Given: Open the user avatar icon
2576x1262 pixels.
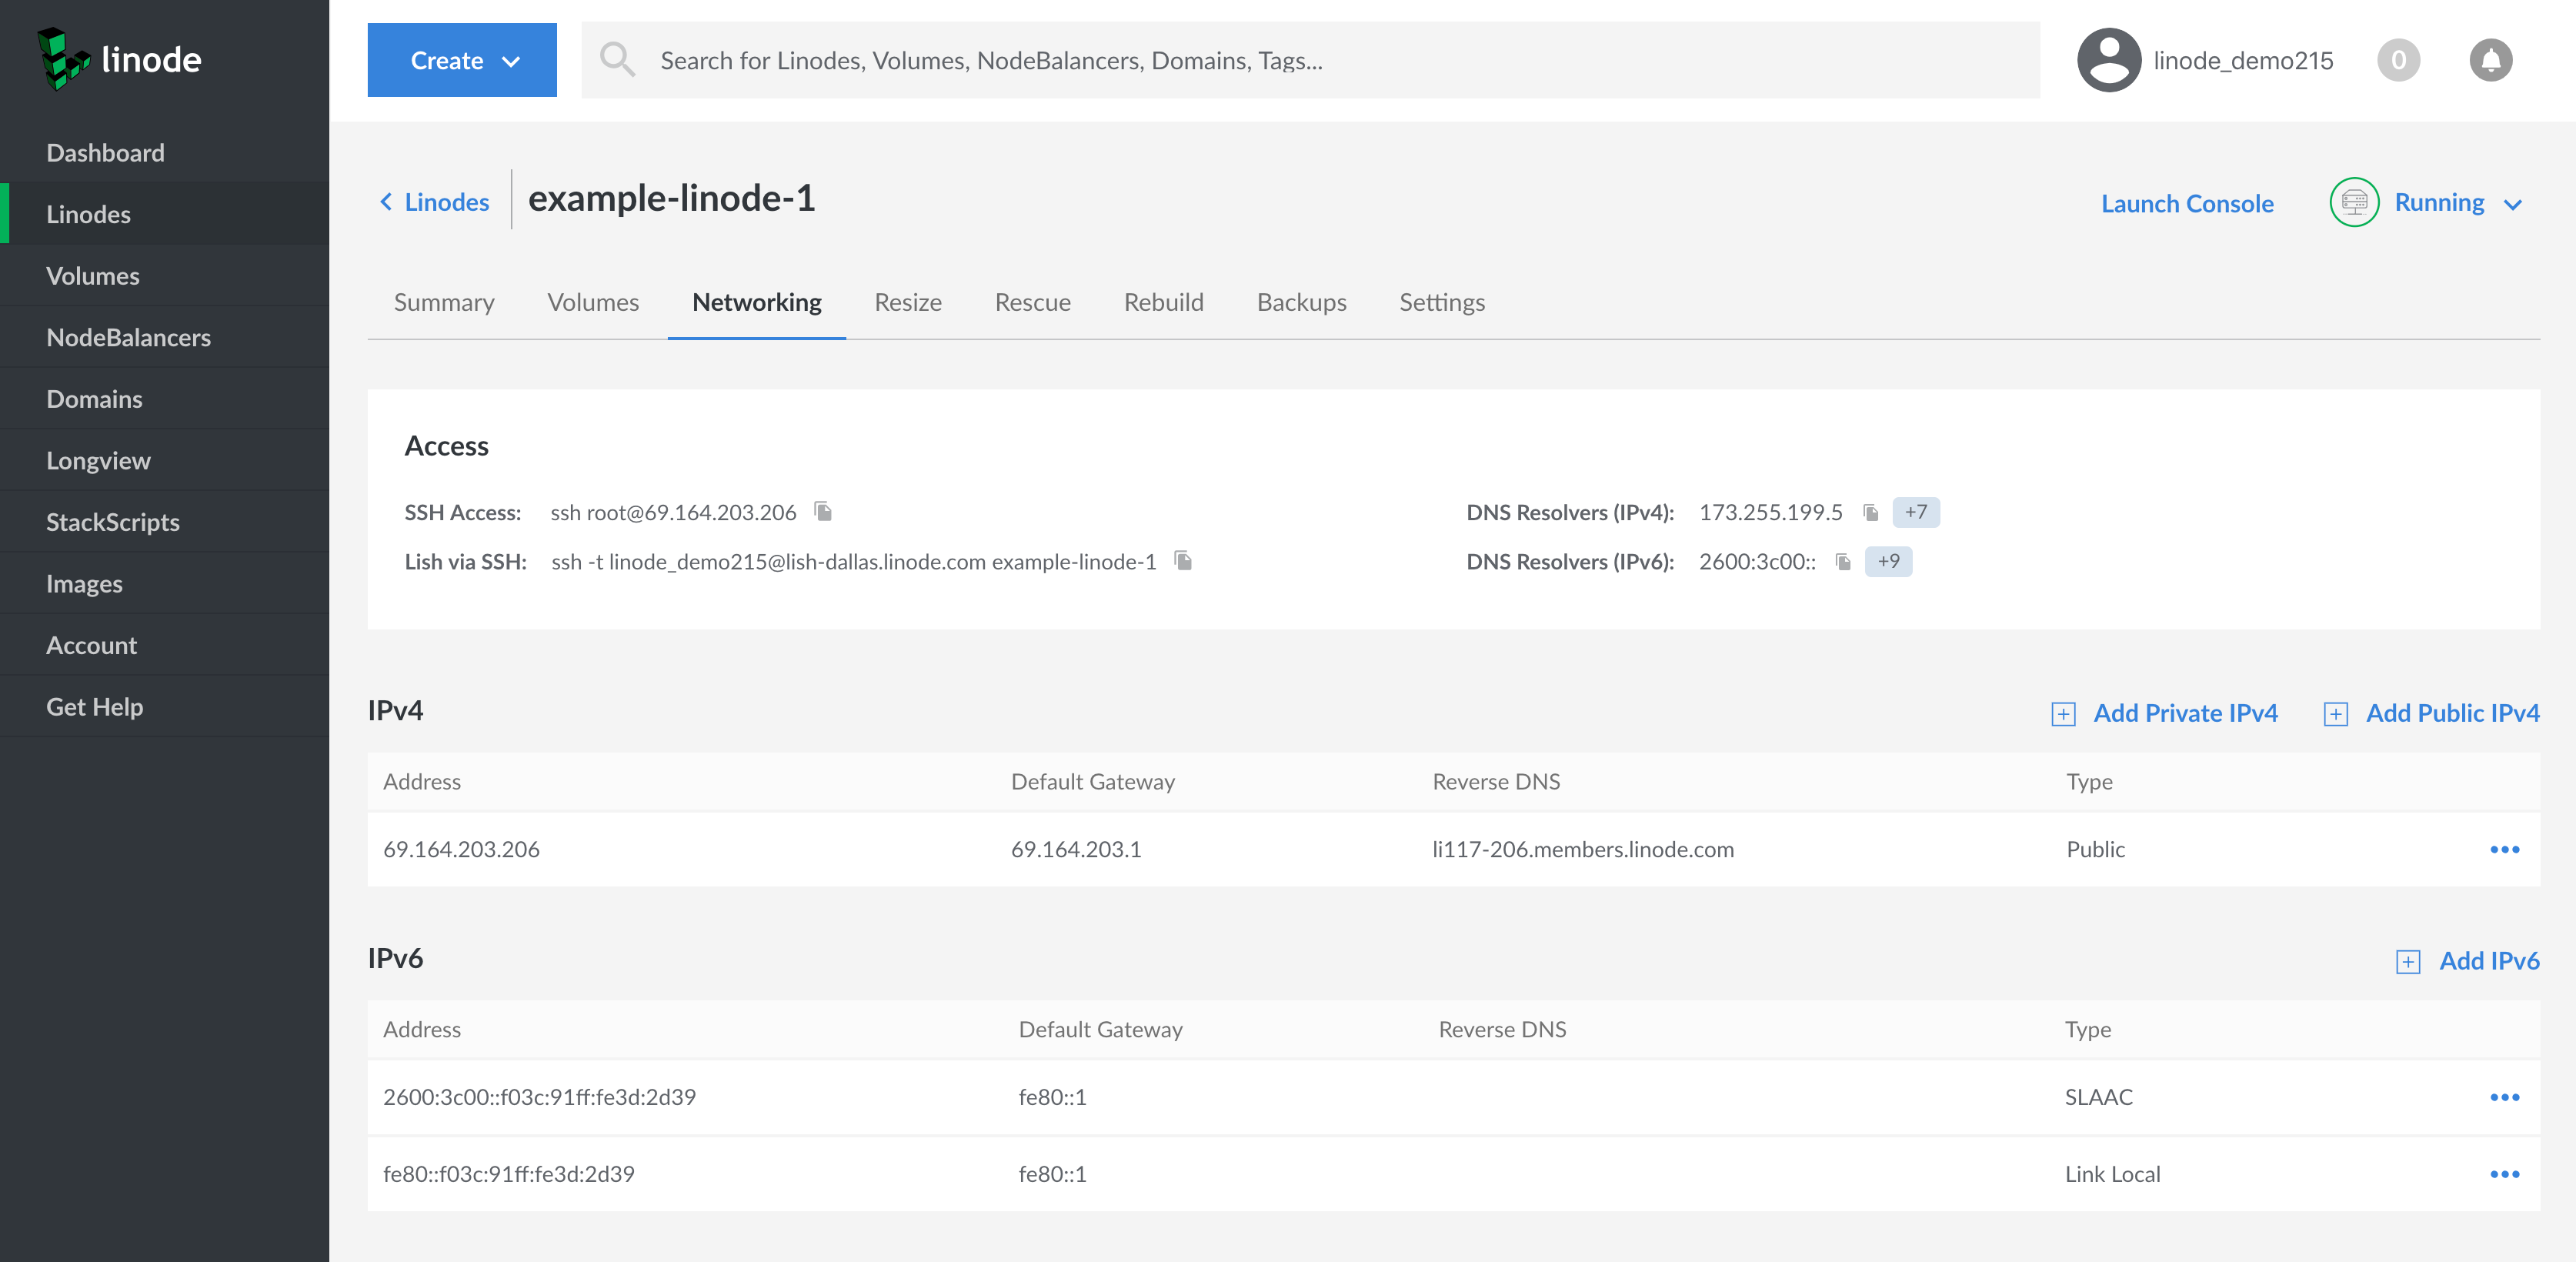Looking at the screenshot, I should coord(2108,60).
